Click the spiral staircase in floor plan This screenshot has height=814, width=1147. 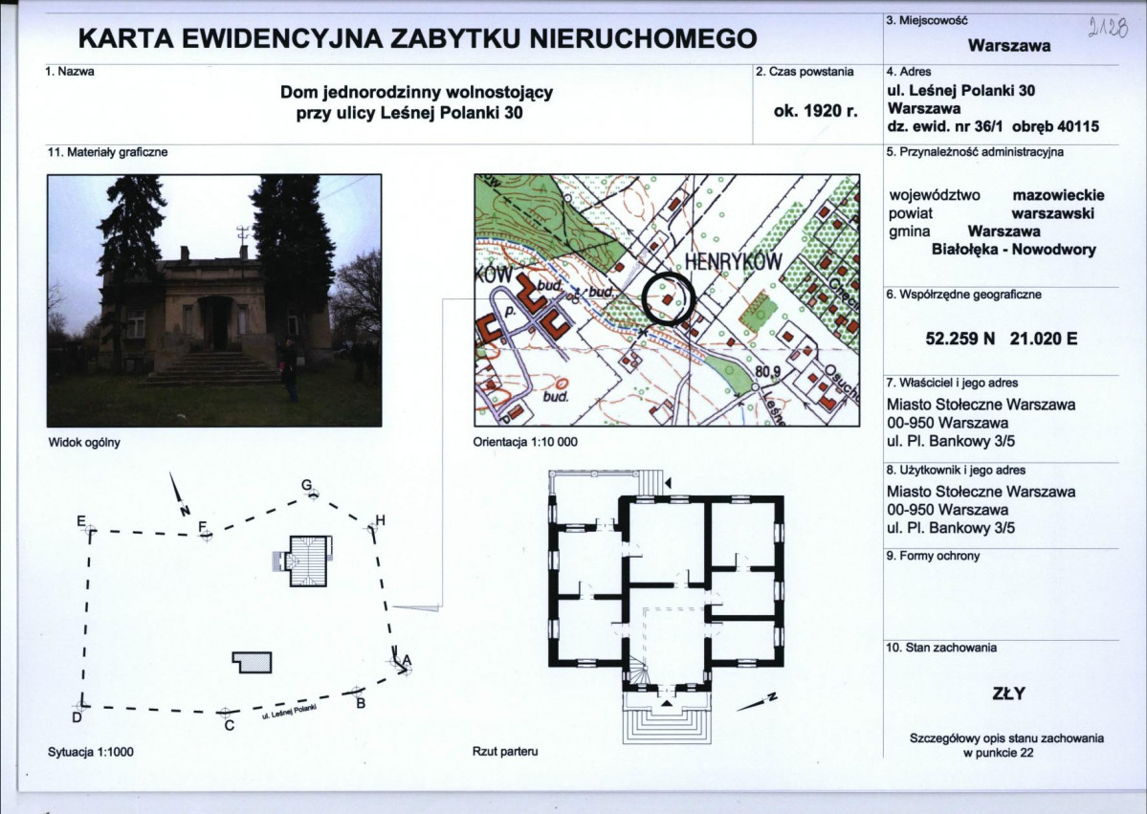639,670
